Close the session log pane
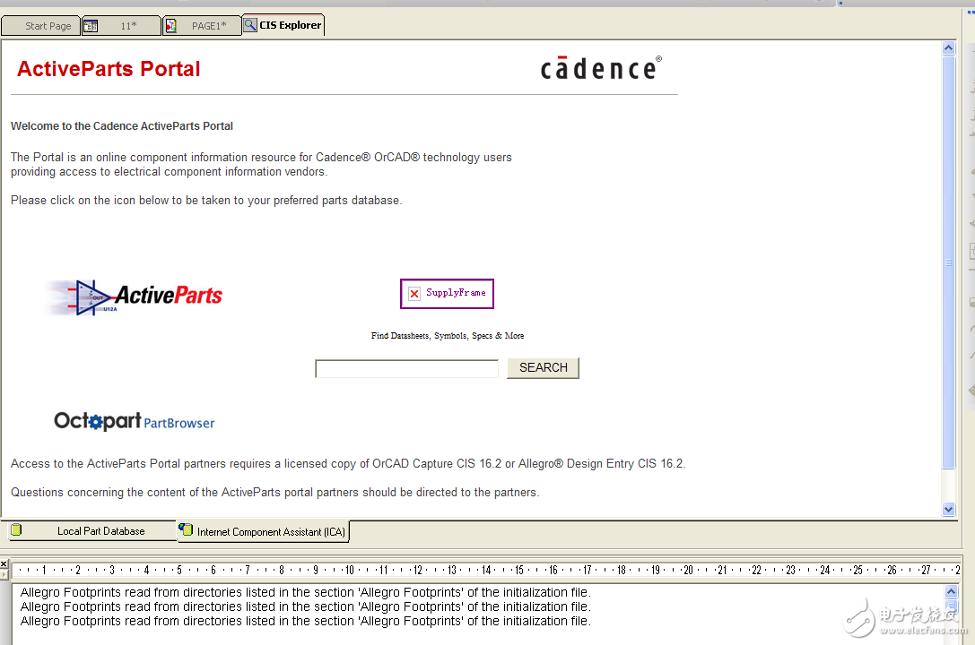The image size is (975, 645). 4,563
